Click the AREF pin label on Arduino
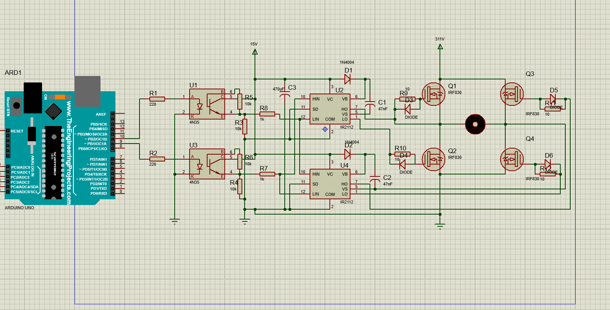The height and width of the screenshot is (310, 610). 101,114
